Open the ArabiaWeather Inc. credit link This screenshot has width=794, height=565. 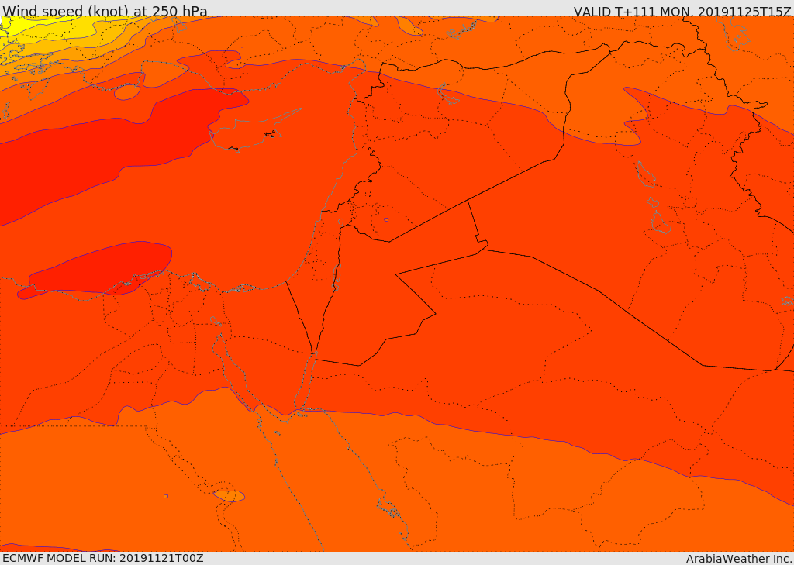738,559
